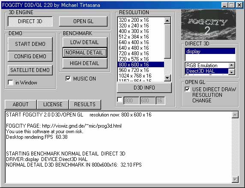
Task: Toggle the MUSIC ON checkbox
Action: tap(68, 79)
